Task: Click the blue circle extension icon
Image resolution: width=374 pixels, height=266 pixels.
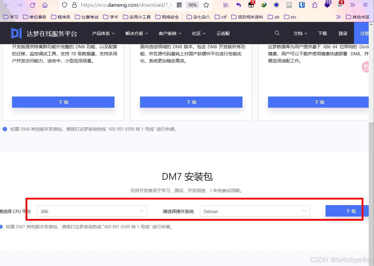Action: (276, 5)
